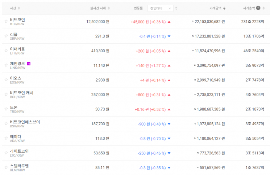Click the BCH price 257,000 원
Viewport: 270px width, 175px height.
pyautogui.click(x=100, y=95)
